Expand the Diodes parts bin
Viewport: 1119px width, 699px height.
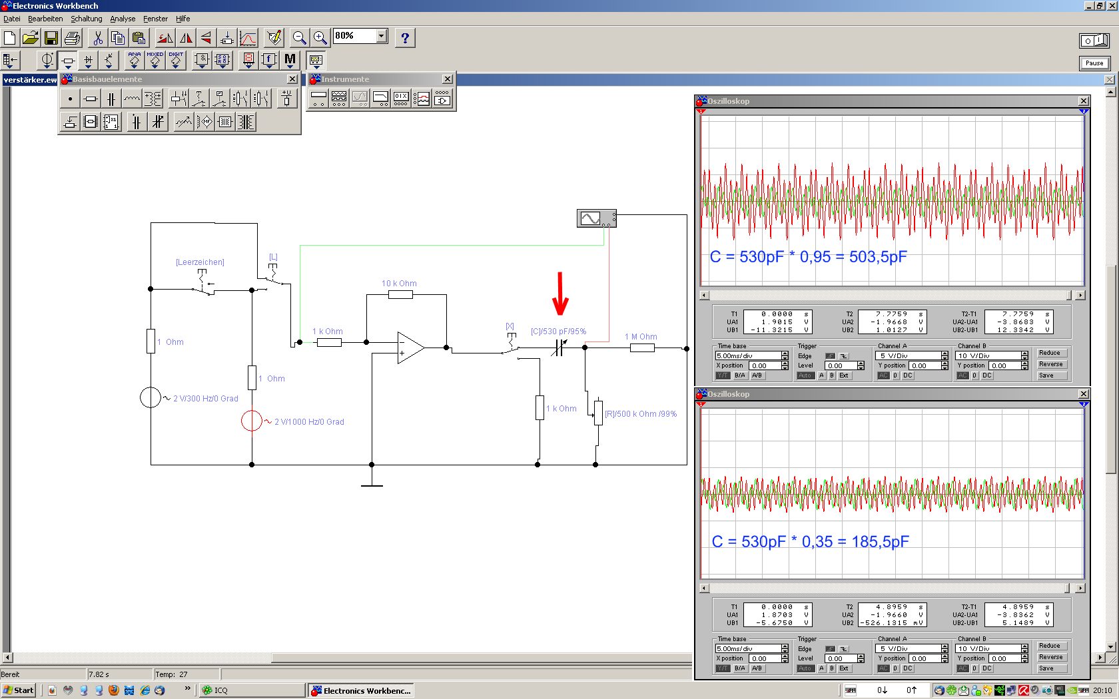[x=88, y=61]
